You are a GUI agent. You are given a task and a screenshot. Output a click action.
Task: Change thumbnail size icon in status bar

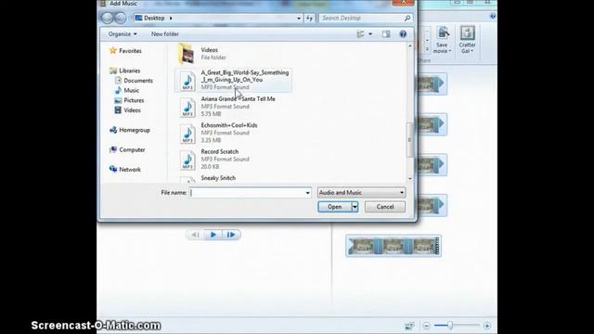tap(409, 326)
